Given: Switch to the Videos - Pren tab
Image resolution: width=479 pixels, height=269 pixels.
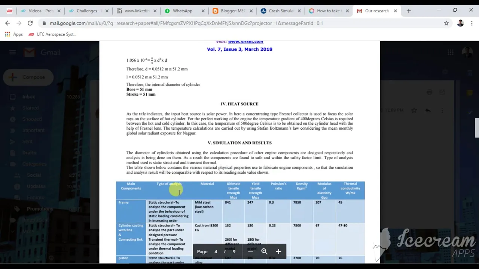Looking at the screenshot, I should click(x=40, y=11).
